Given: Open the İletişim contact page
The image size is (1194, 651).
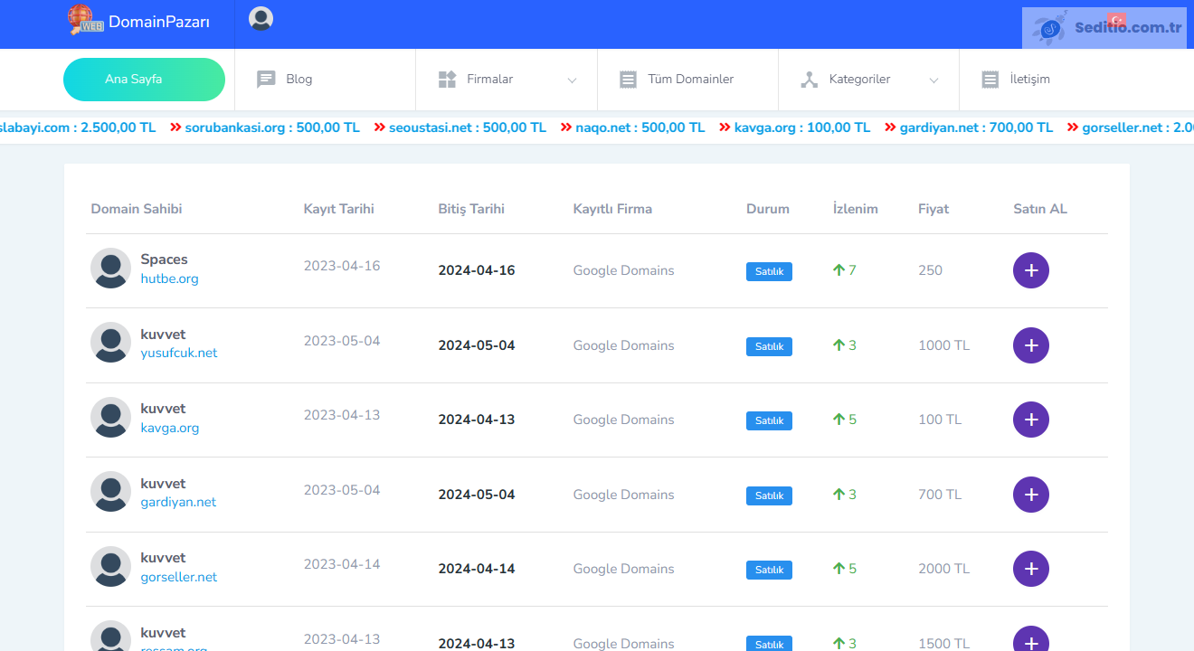Looking at the screenshot, I should tap(1028, 80).
